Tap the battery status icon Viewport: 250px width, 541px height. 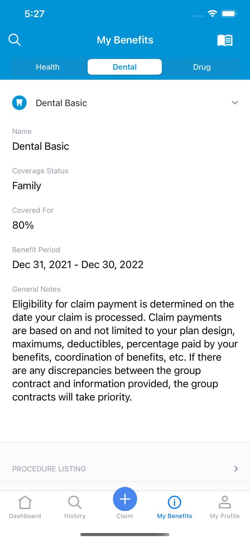click(x=229, y=14)
